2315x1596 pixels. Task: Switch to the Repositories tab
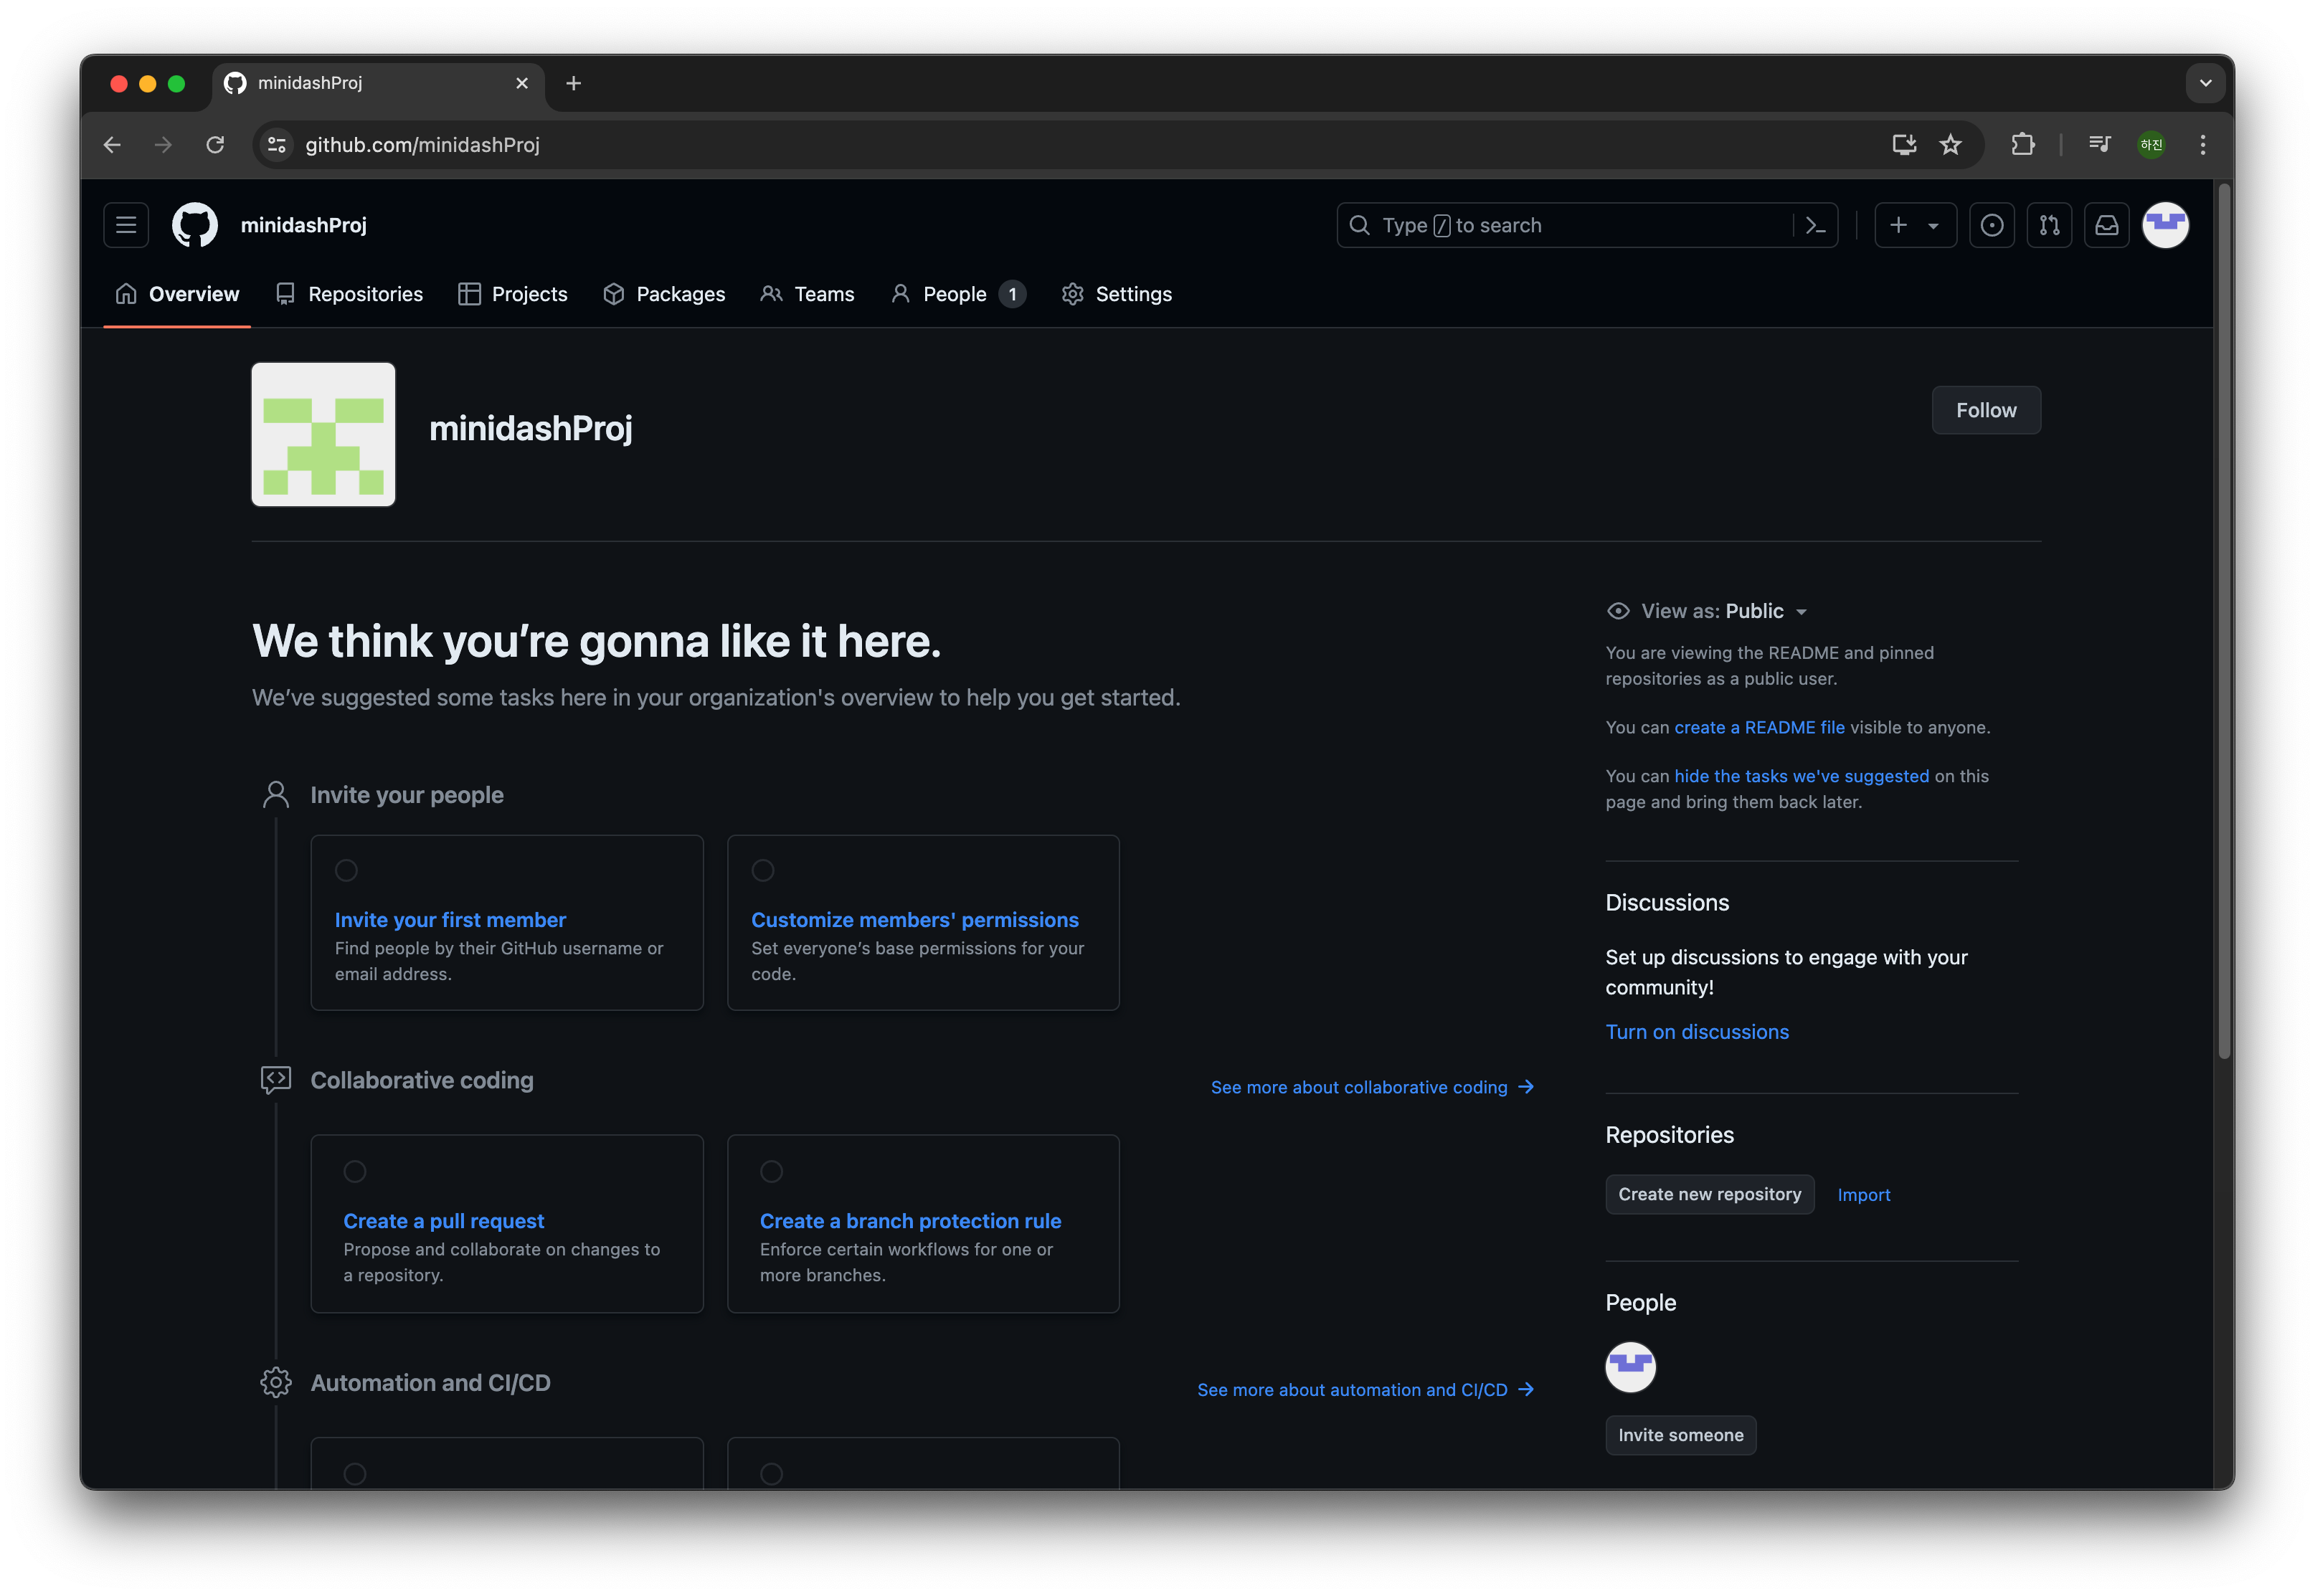[349, 294]
